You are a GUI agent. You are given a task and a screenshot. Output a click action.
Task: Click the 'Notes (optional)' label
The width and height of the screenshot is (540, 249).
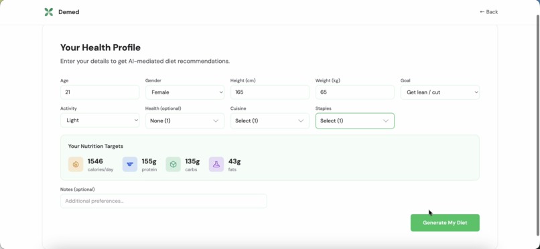pyautogui.click(x=78, y=189)
